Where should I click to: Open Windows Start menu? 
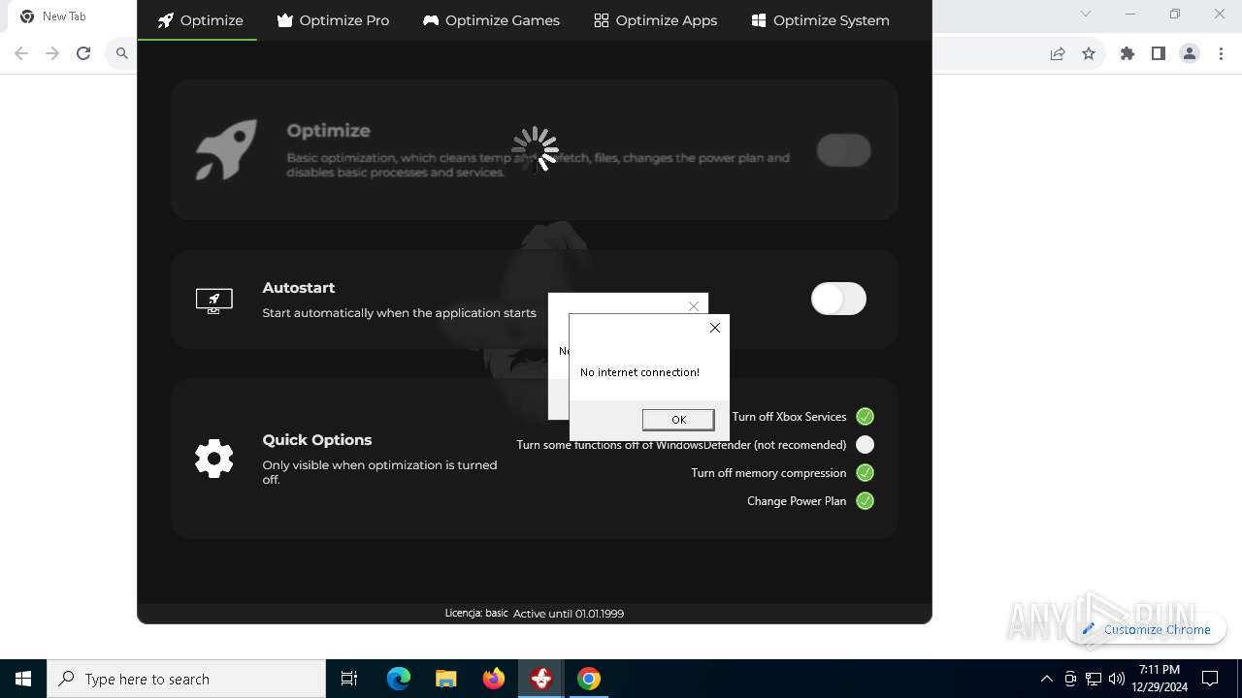(23, 679)
